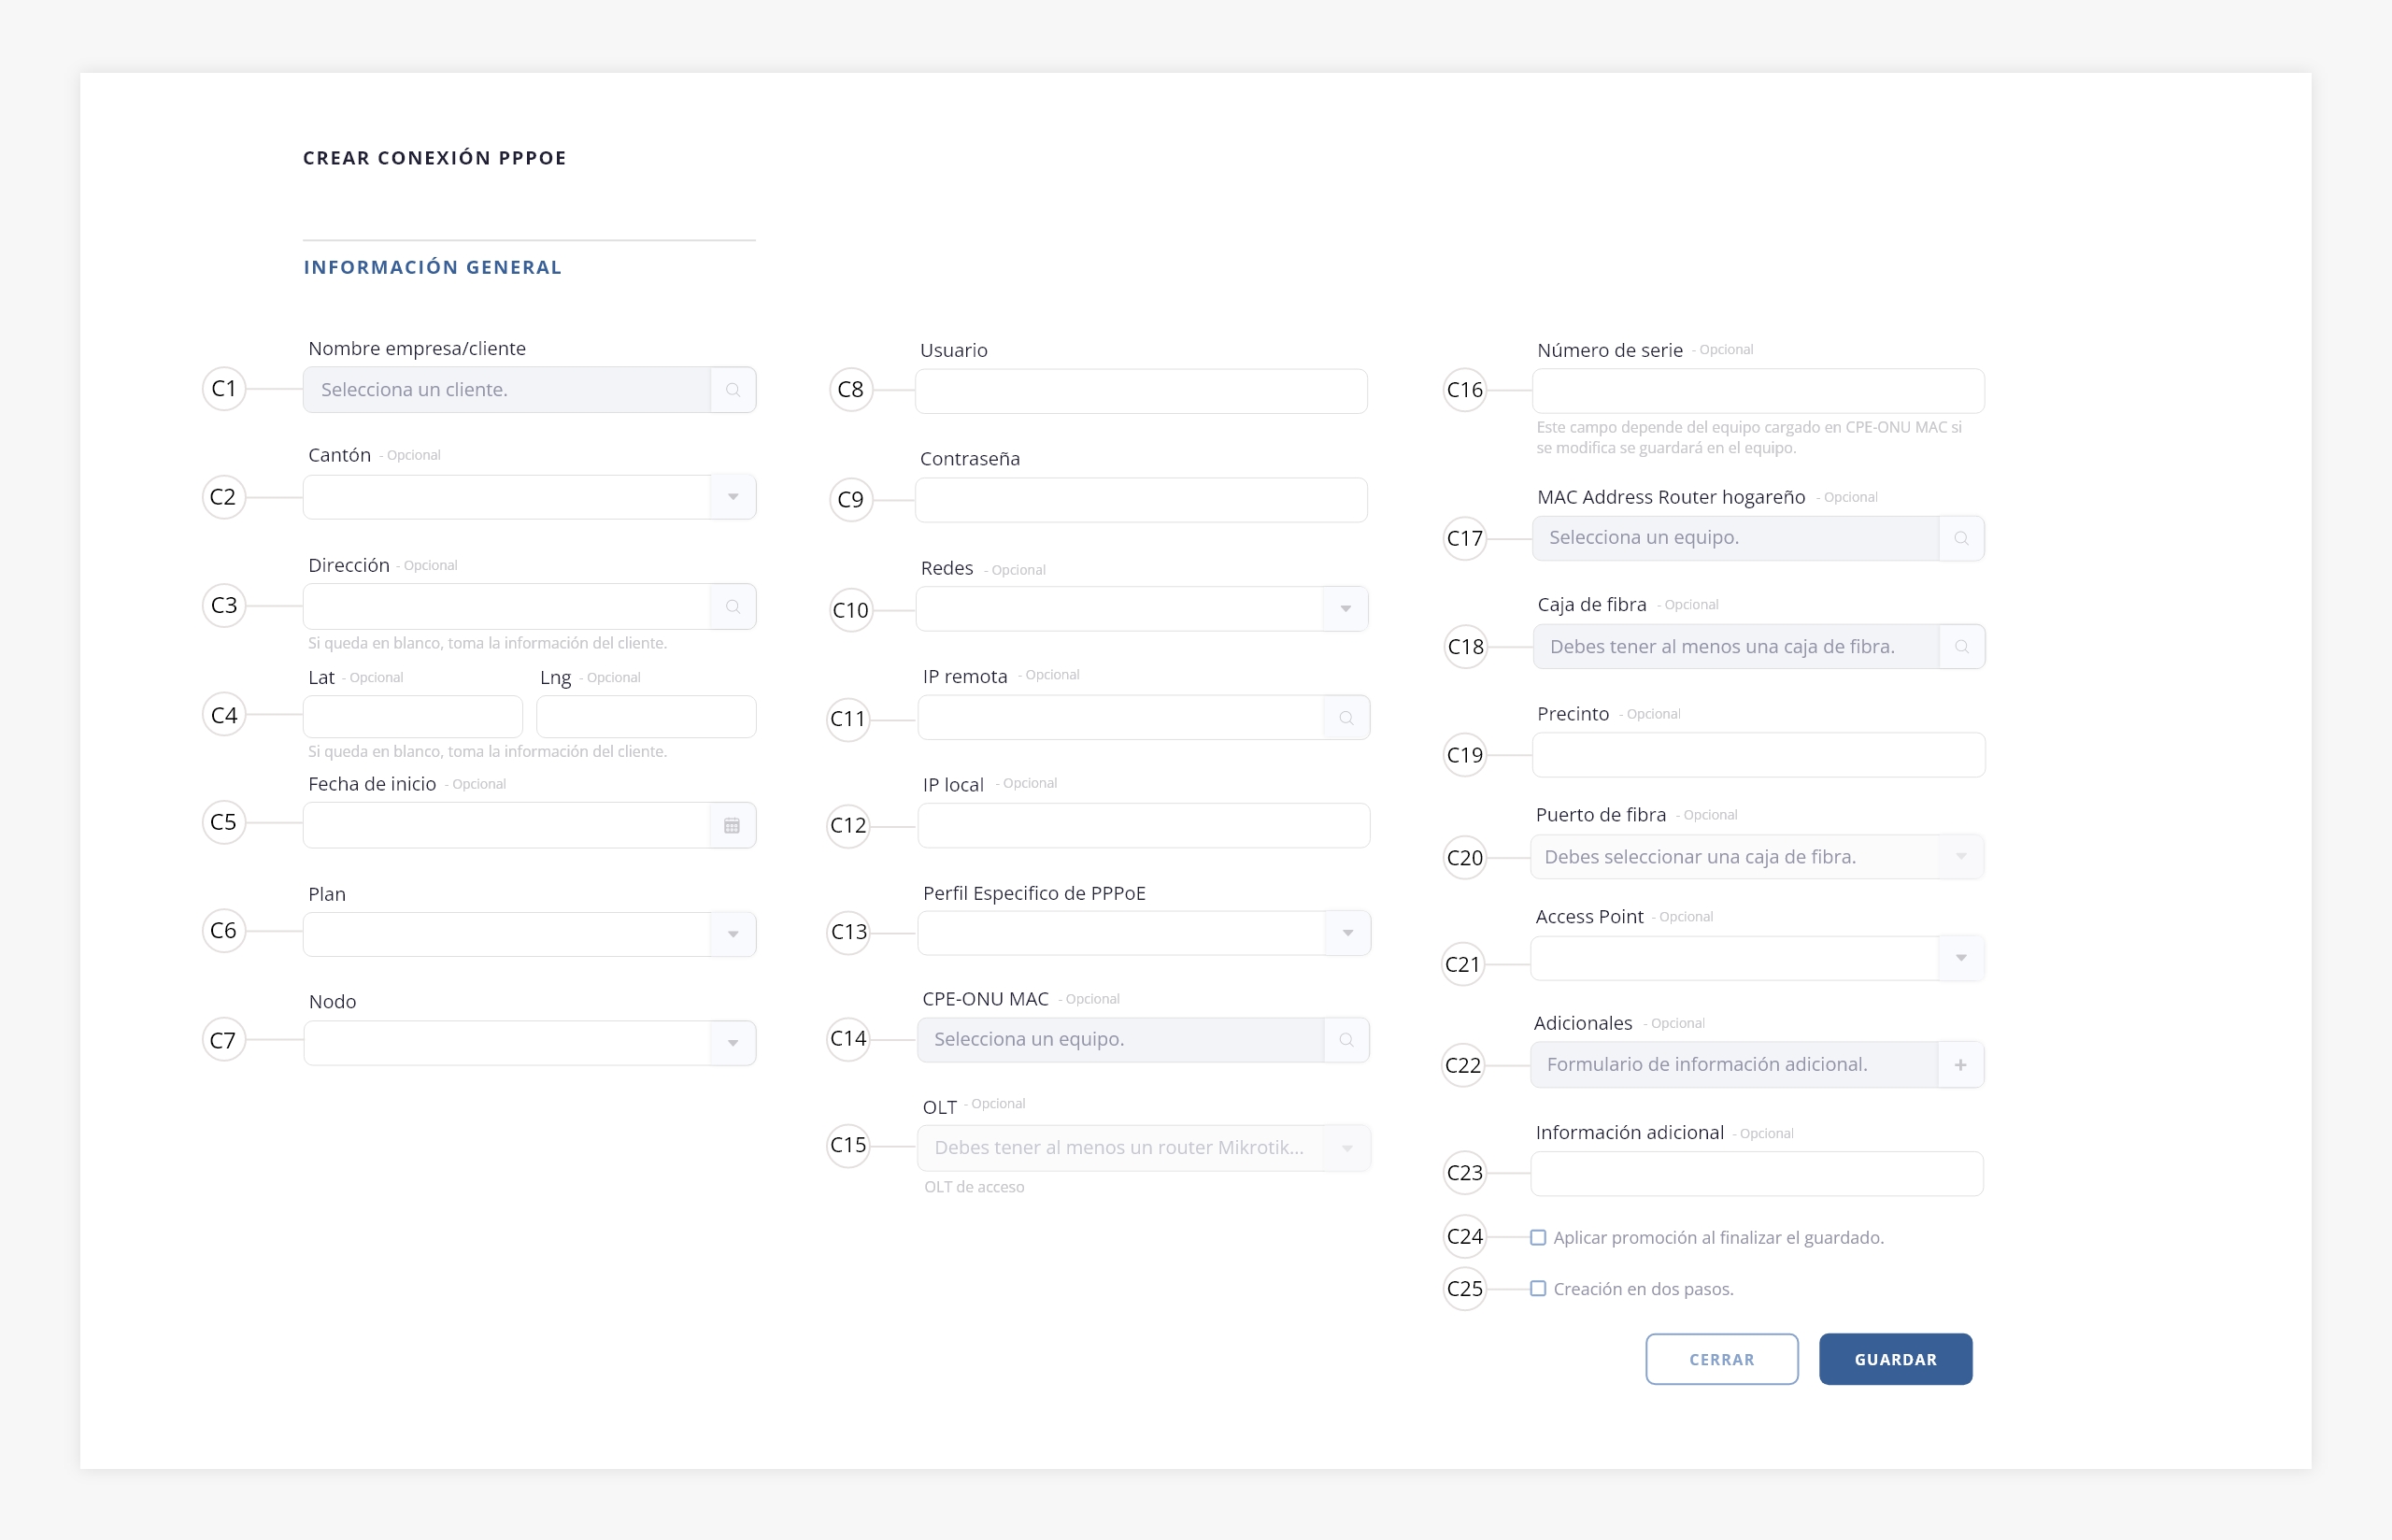Click search icon in Caja de fibra field
Viewport: 2392px width, 1540px height.
[x=1961, y=647]
